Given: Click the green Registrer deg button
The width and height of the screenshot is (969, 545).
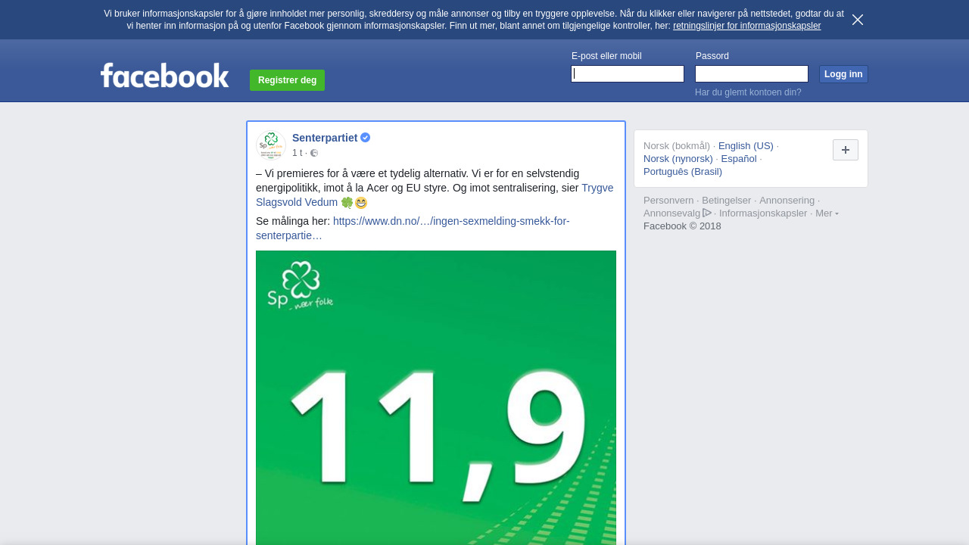Looking at the screenshot, I should click(287, 80).
